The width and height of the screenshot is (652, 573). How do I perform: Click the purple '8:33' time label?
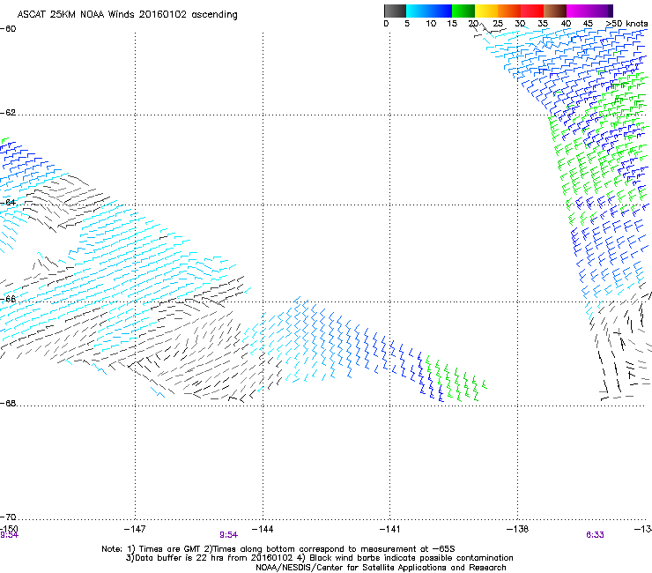pyautogui.click(x=595, y=535)
